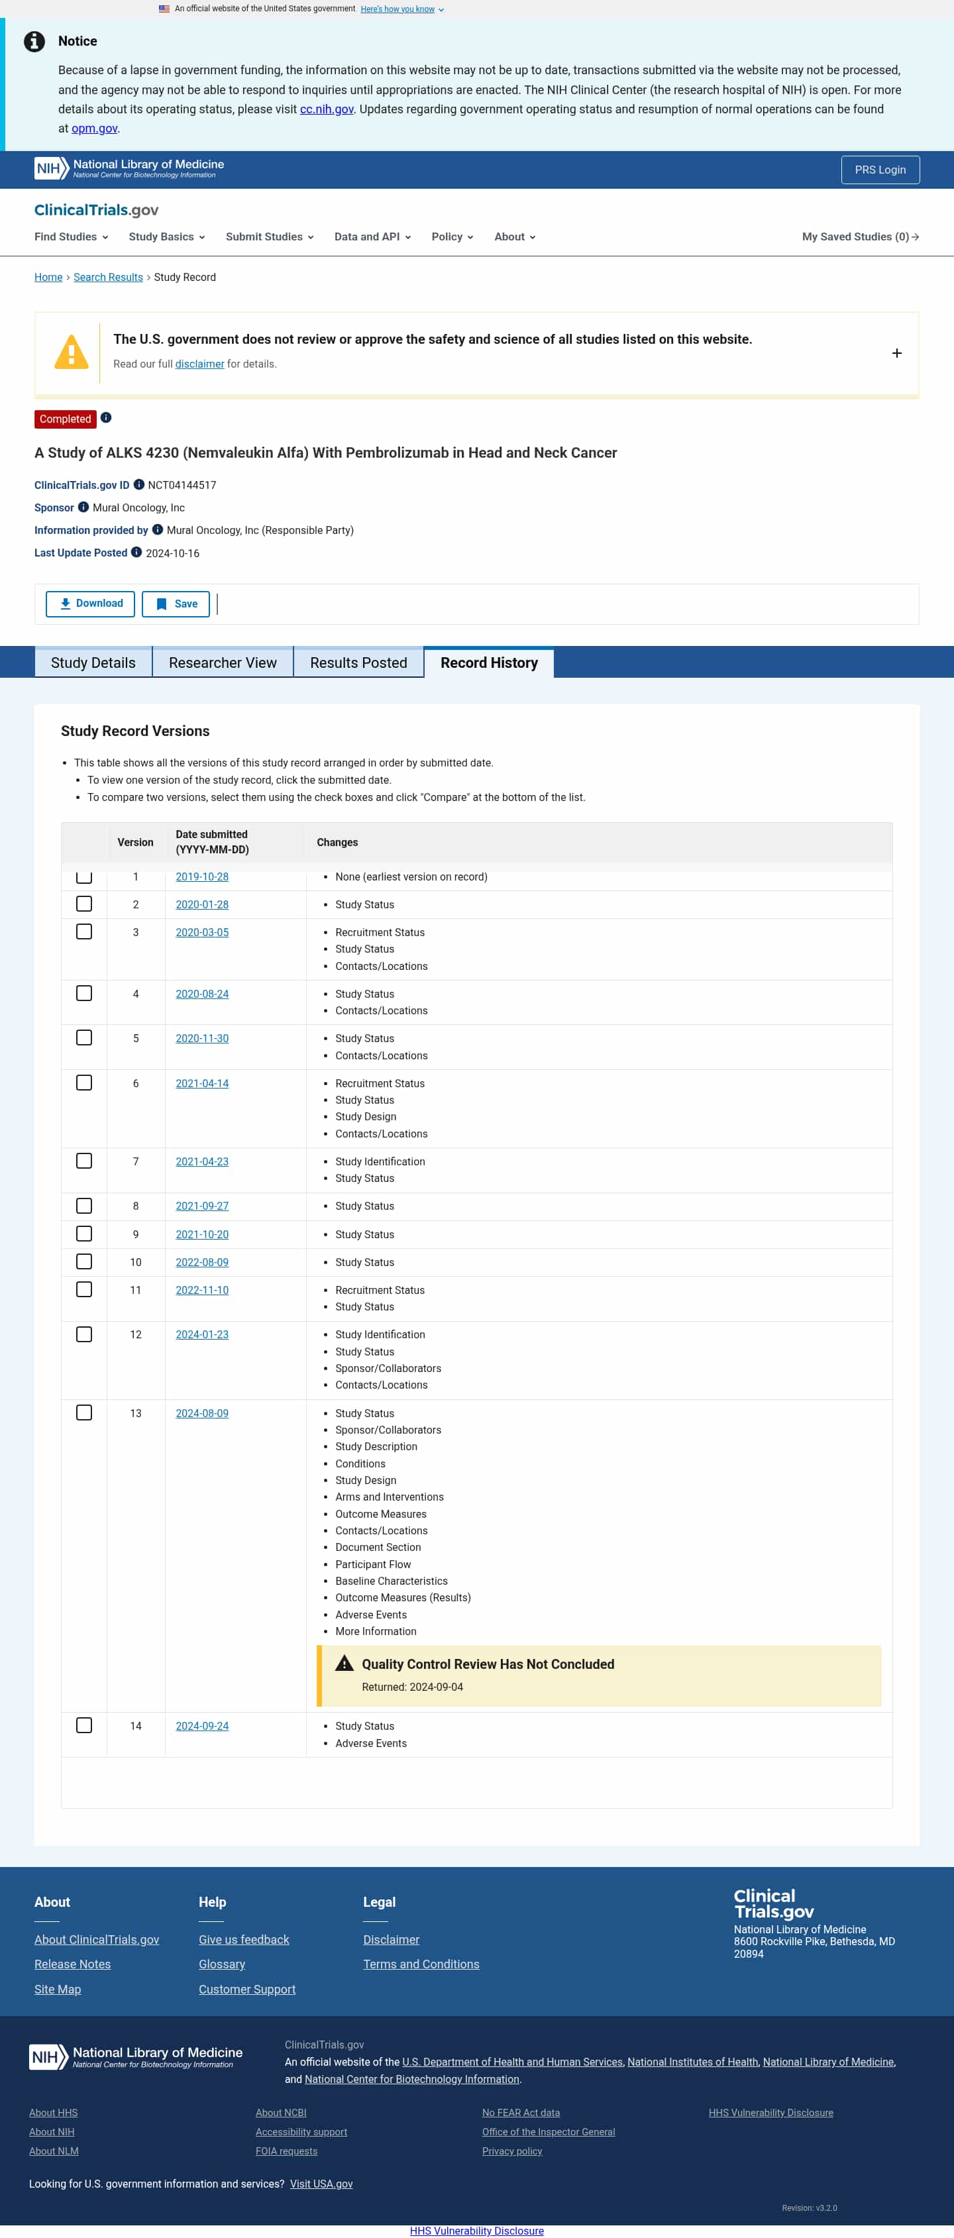Viewport: 954px width, 2238px height.
Task: Click the US flag icon in the top banner
Action: (164, 9)
